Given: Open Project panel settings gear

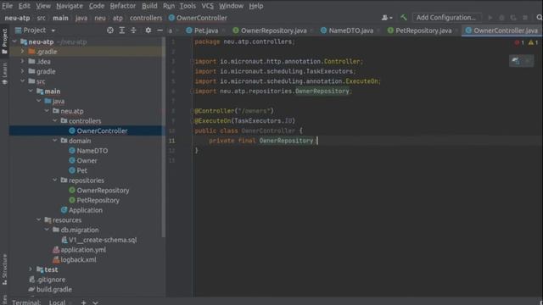Looking at the screenshot, I should 148,30.
